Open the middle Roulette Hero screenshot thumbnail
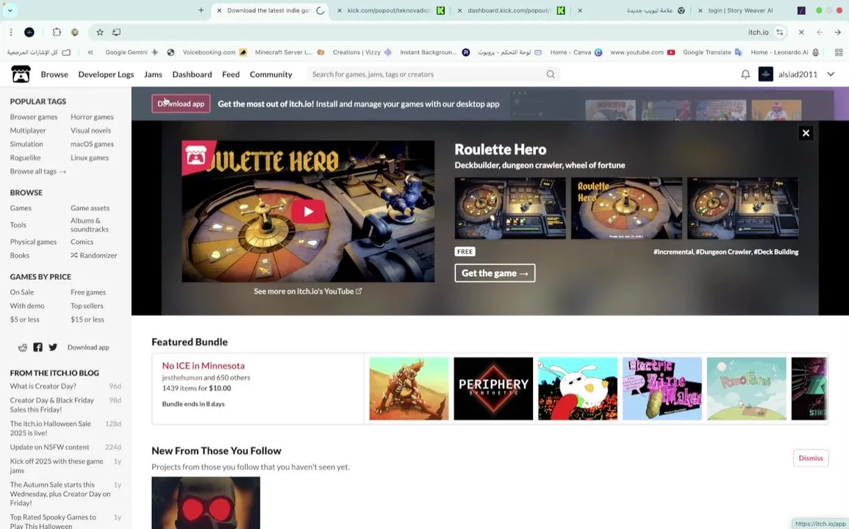Image resolution: width=849 pixels, height=529 pixels. pyautogui.click(x=626, y=208)
